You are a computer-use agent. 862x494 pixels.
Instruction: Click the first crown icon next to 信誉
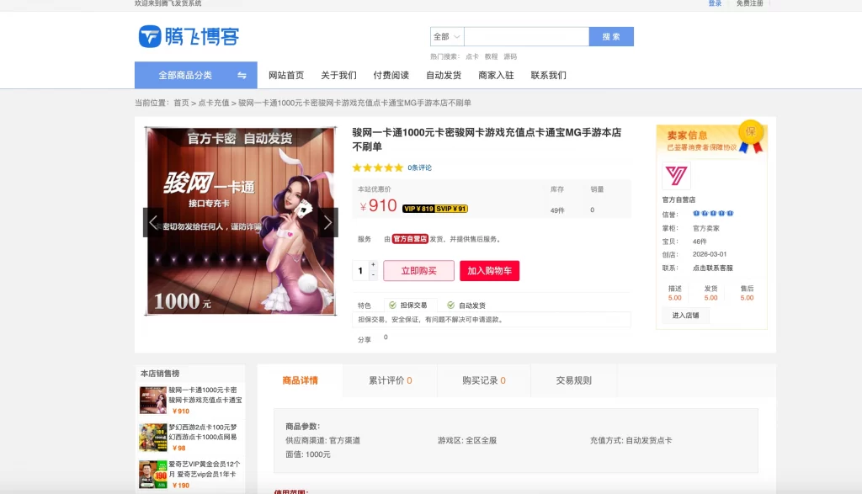pos(697,213)
